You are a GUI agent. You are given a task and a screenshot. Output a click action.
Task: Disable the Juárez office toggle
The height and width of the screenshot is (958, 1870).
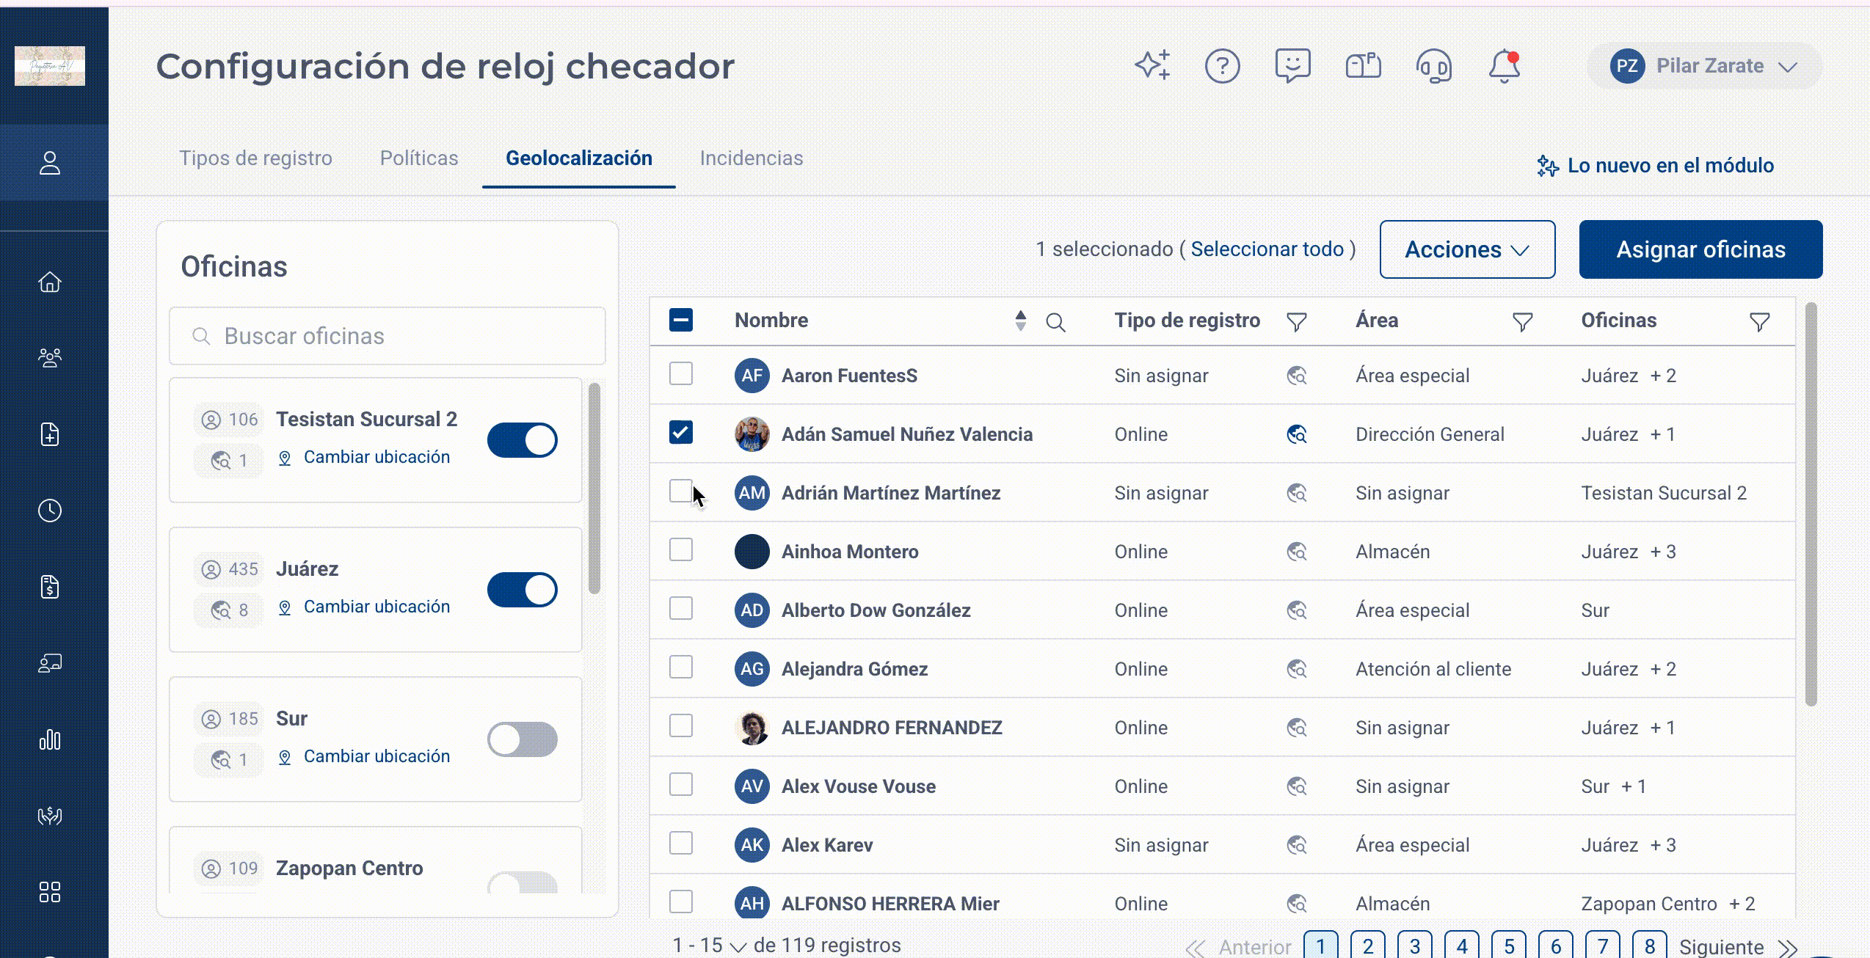click(523, 590)
